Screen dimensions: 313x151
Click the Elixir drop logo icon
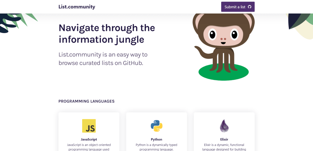point(224,126)
